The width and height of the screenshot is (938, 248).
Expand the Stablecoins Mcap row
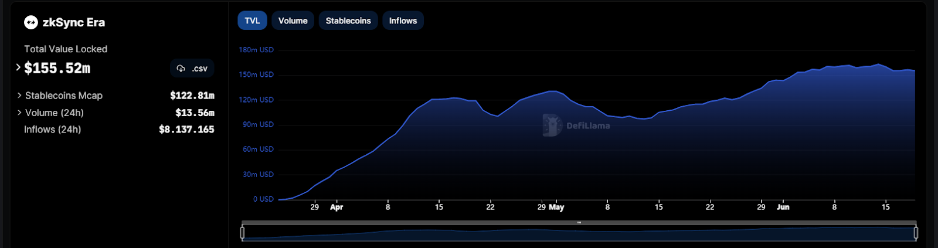click(x=19, y=96)
